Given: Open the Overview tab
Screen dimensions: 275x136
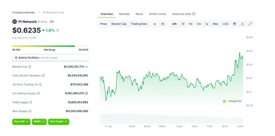Looking at the screenshot, I should 107,14.
